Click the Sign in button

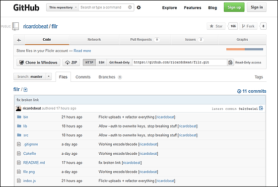[x=257, y=7]
